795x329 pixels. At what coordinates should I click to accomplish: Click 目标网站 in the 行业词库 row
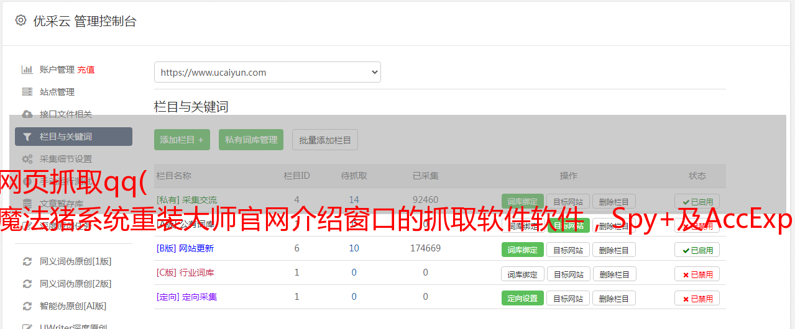pos(568,274)
